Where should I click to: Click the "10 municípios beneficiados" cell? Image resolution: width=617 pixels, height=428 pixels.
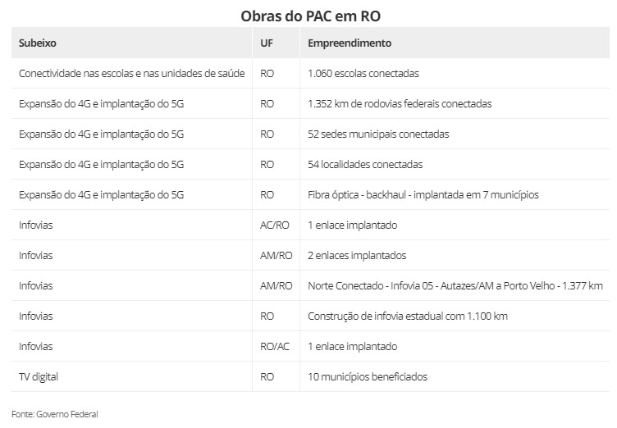(368, 376)
